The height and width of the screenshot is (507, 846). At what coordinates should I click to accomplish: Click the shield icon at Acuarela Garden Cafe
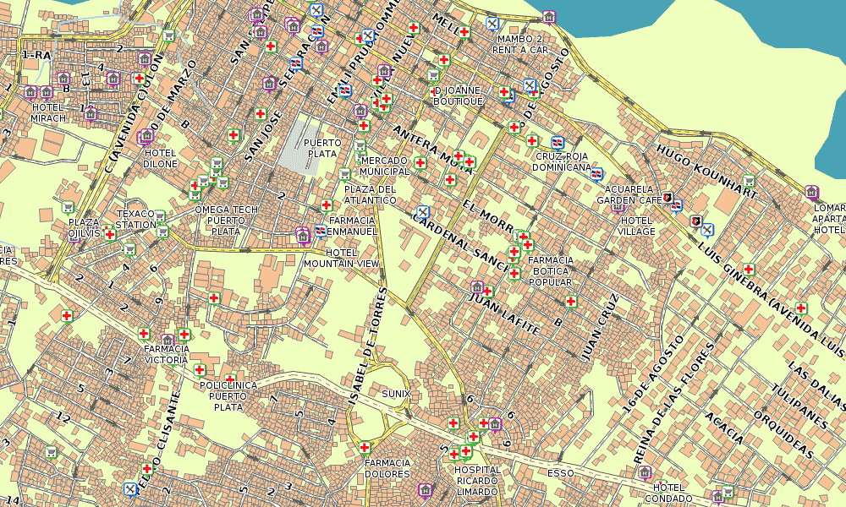(667, 196)
